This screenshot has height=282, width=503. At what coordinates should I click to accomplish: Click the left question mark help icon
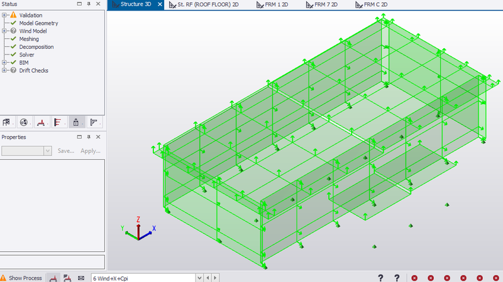click(x=380, y=278)
